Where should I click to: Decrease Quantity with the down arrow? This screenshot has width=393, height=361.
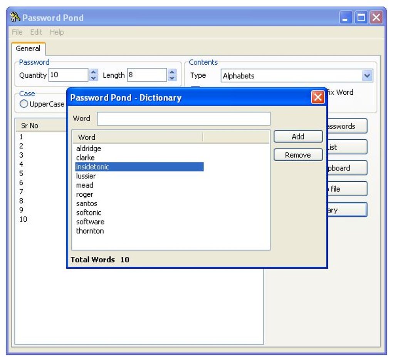(93, 78)
